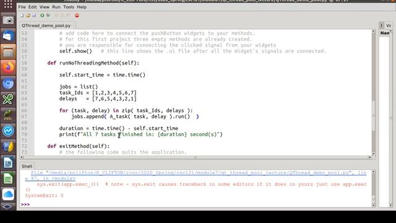Click the 'task_Ids = [1,2,3,4,5,6,7]' line

pyautogui.click(x=98, y=93)
